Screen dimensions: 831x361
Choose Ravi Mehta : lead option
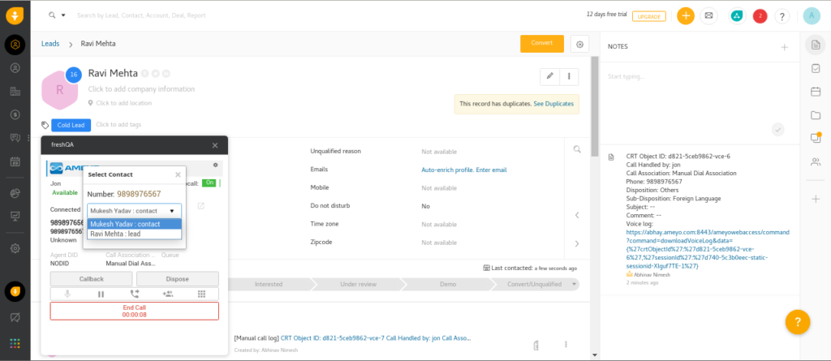tap(134, 234)
